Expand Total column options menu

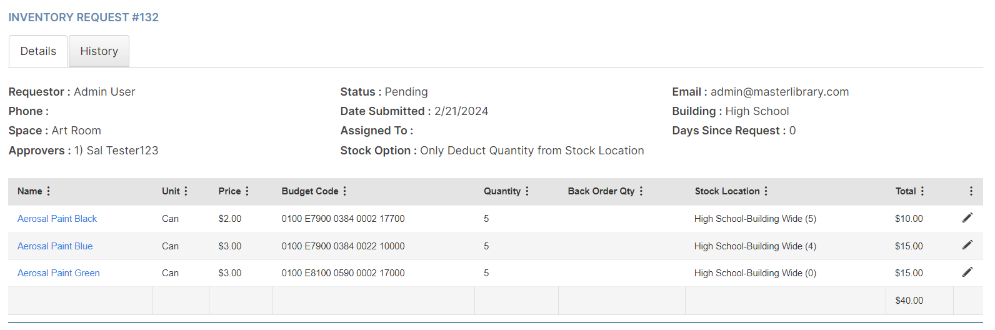pos(922,191)
